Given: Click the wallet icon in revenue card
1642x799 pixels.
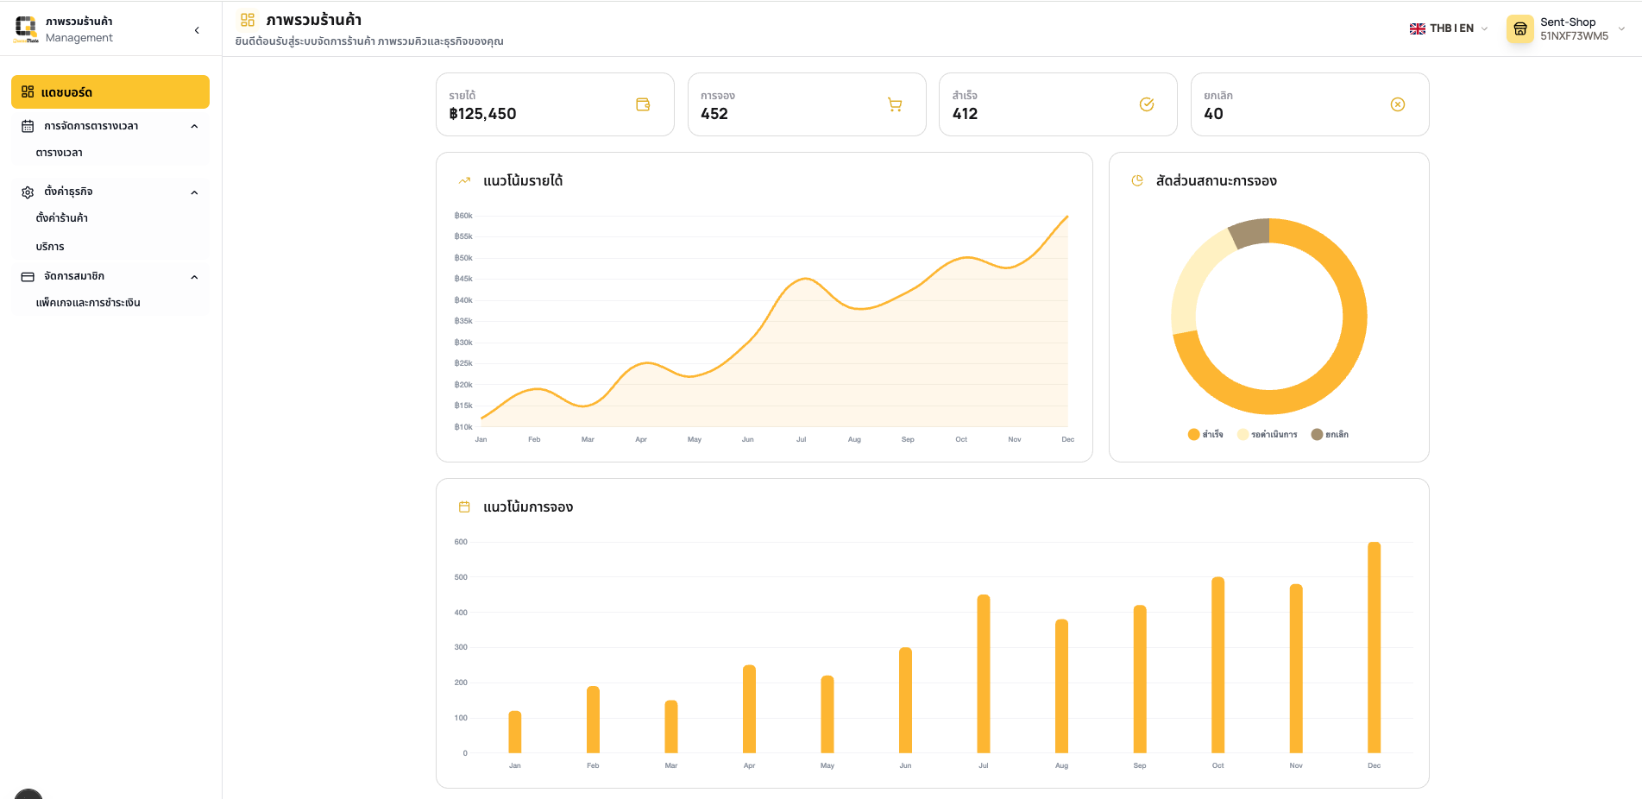Looking at the screenshot, I should click(x=643, y=104).
